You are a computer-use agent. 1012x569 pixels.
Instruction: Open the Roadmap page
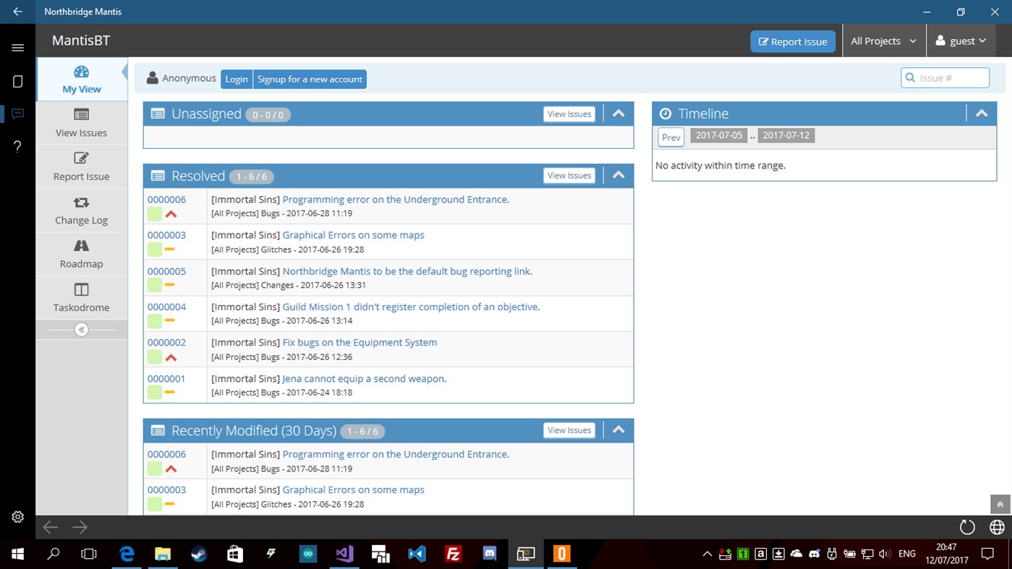(82, 254)
